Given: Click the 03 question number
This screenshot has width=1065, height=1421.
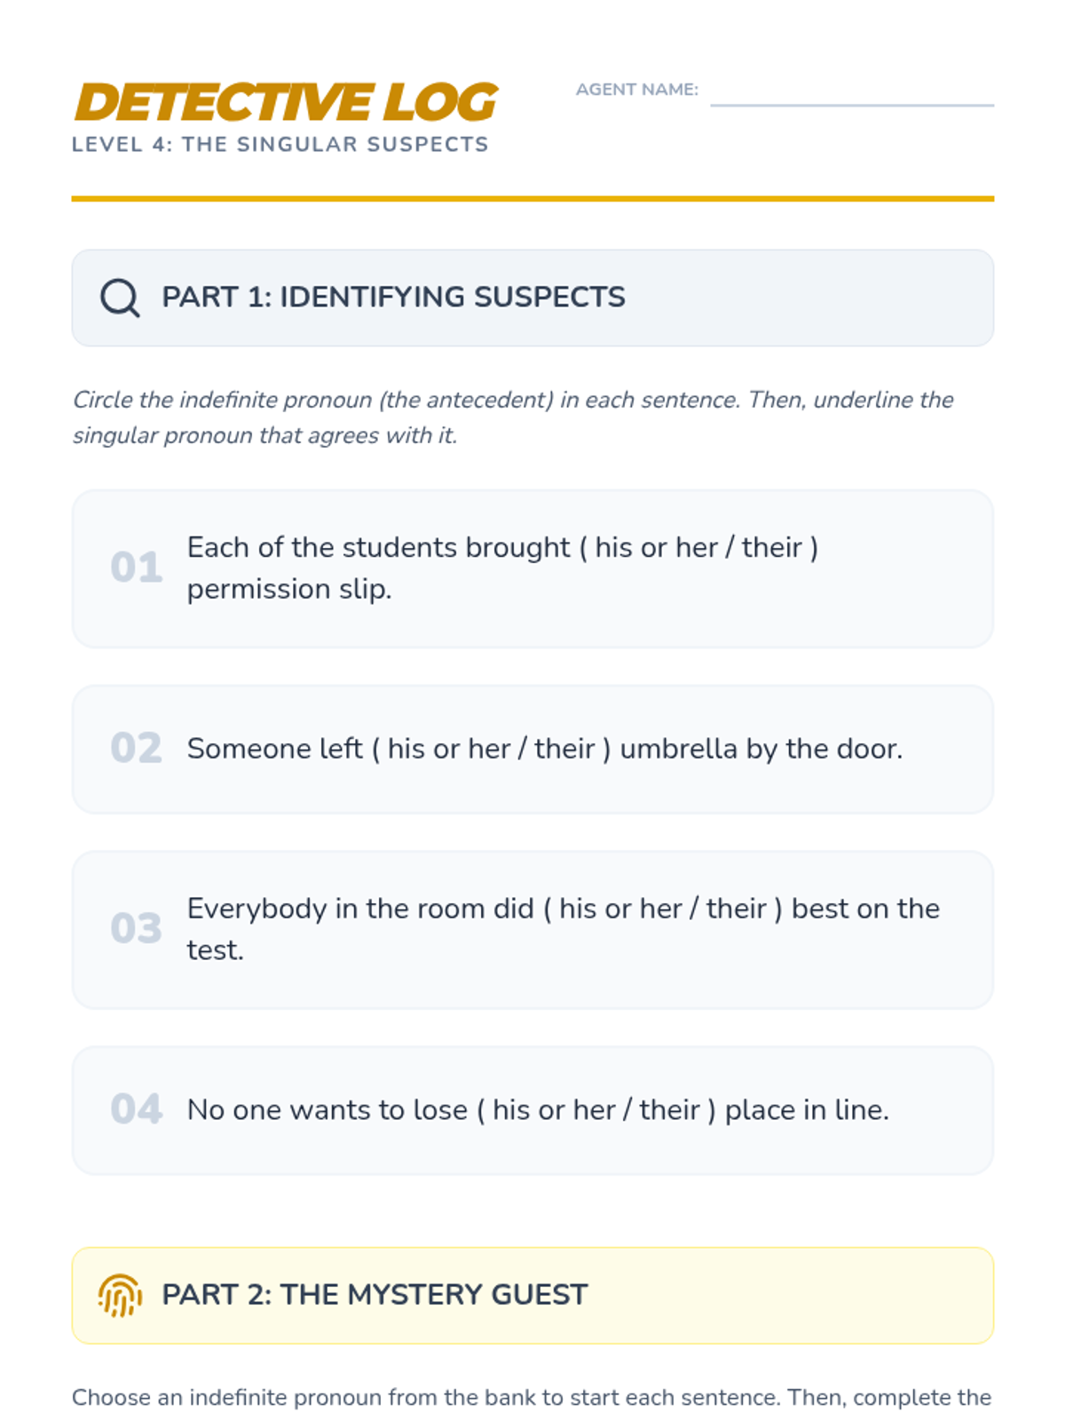Looking at the screenshot, I should [137, 929].
